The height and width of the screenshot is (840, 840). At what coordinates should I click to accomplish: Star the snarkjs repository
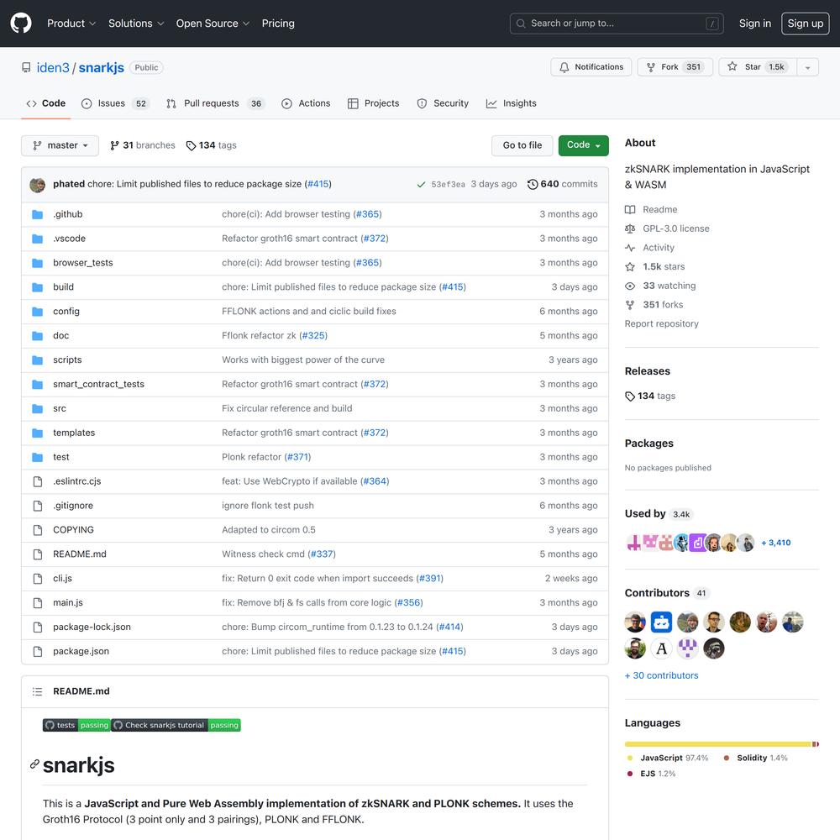pyautogui.click(x=758, y=67)
